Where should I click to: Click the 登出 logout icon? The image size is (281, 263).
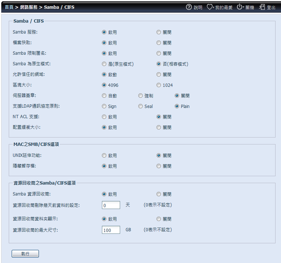click(262, 7)
